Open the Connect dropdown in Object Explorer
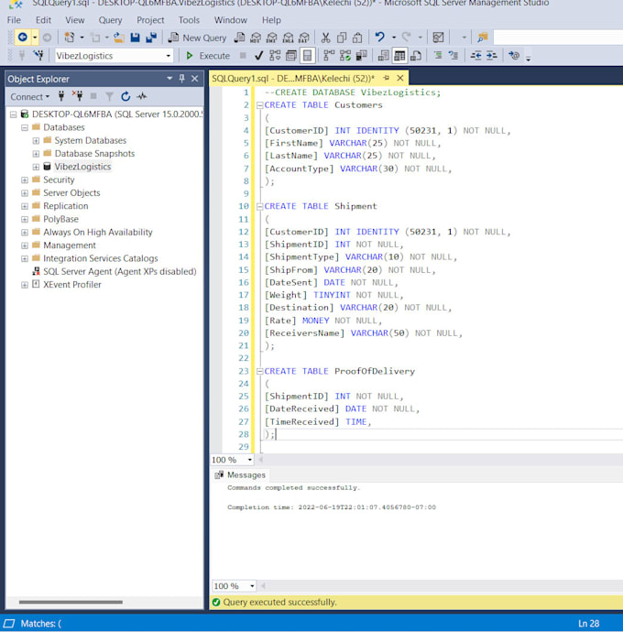This screenshot has height=632, width=623. (x=30, y=97)
